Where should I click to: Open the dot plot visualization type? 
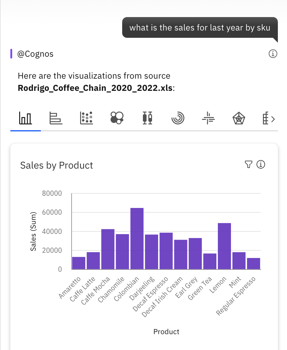(86, 118)
